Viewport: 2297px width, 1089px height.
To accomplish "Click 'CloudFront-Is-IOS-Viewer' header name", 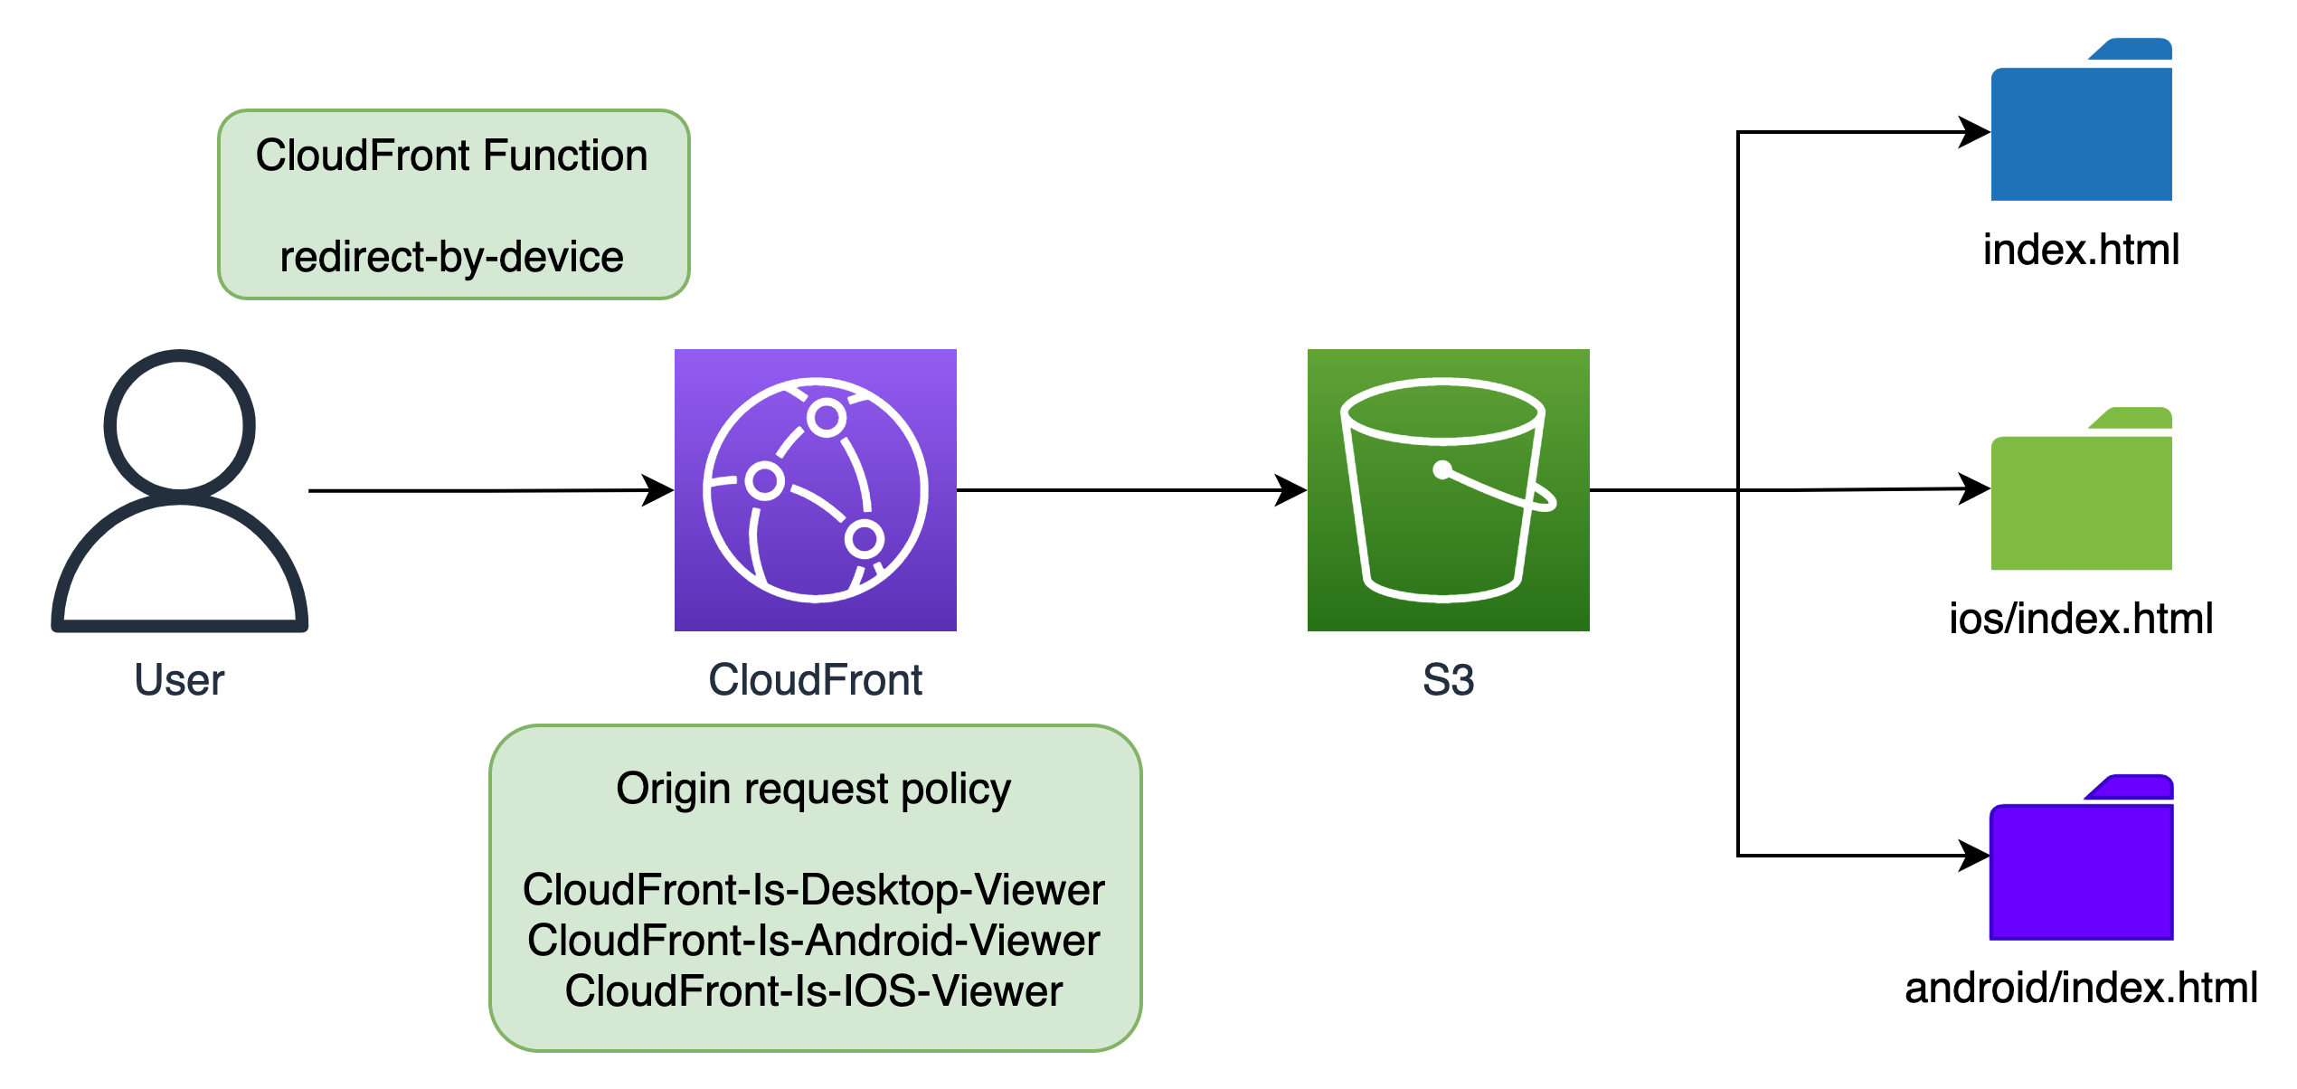I will 814,991.
